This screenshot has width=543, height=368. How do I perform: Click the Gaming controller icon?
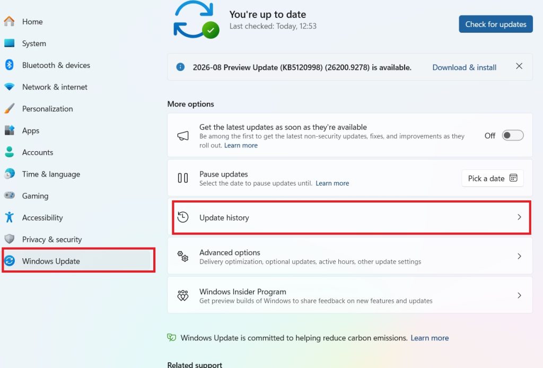click(x=10, y=196)
